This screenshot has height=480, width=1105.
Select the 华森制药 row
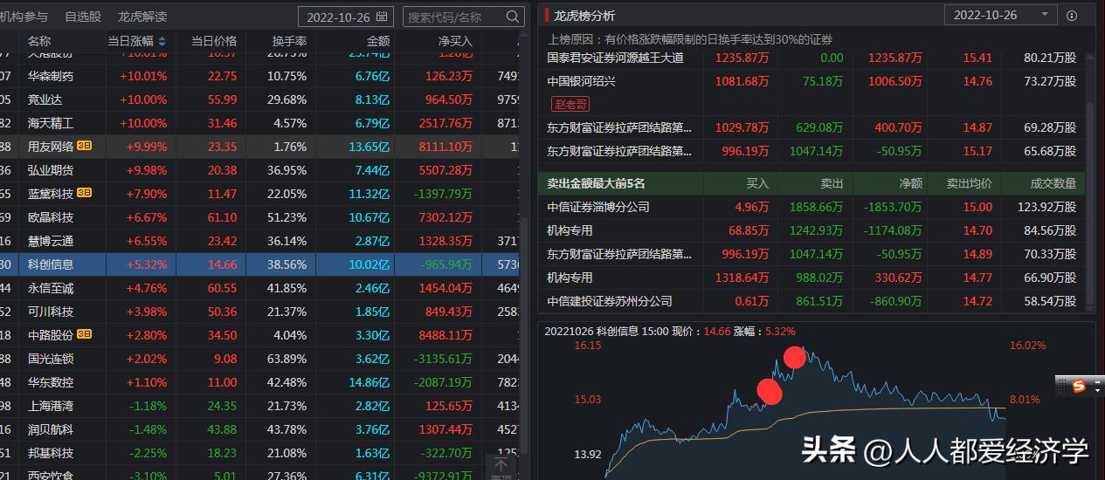[260, 76]
